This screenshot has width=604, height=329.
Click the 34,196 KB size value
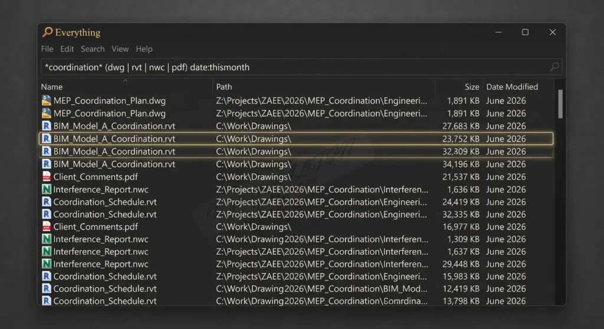[x=461, y=164]
